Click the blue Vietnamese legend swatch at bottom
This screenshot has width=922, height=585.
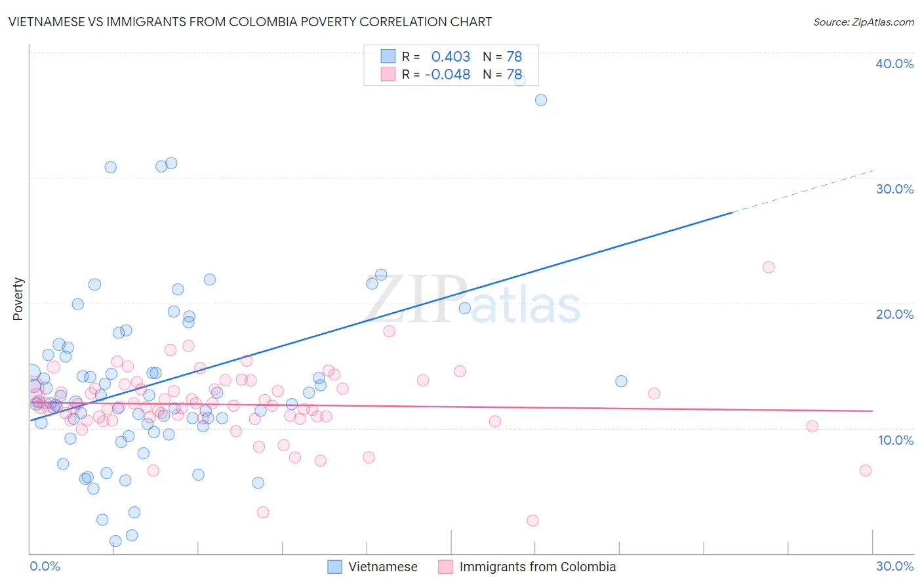[x=334, y=567]
